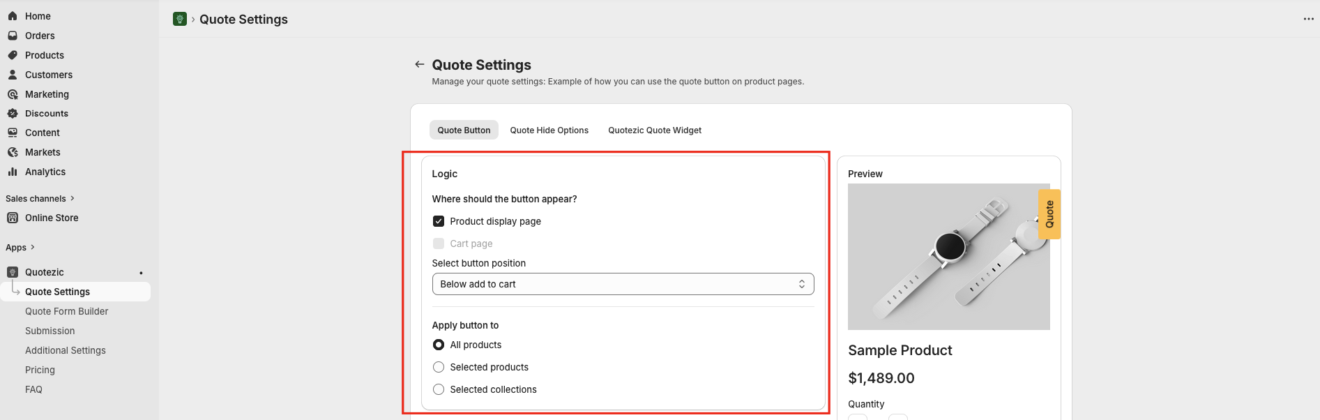Choose the Selected collections radio option
Image resolution: width=1320 pixels, height=420 pixels.
click(x=439, y=389)
